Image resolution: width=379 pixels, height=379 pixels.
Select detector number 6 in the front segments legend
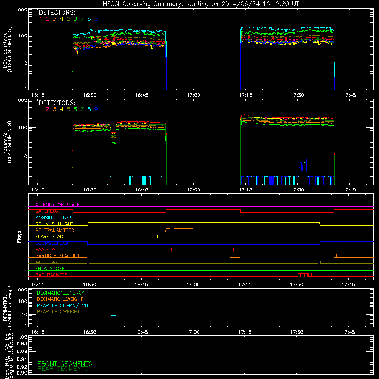point(75,19)
